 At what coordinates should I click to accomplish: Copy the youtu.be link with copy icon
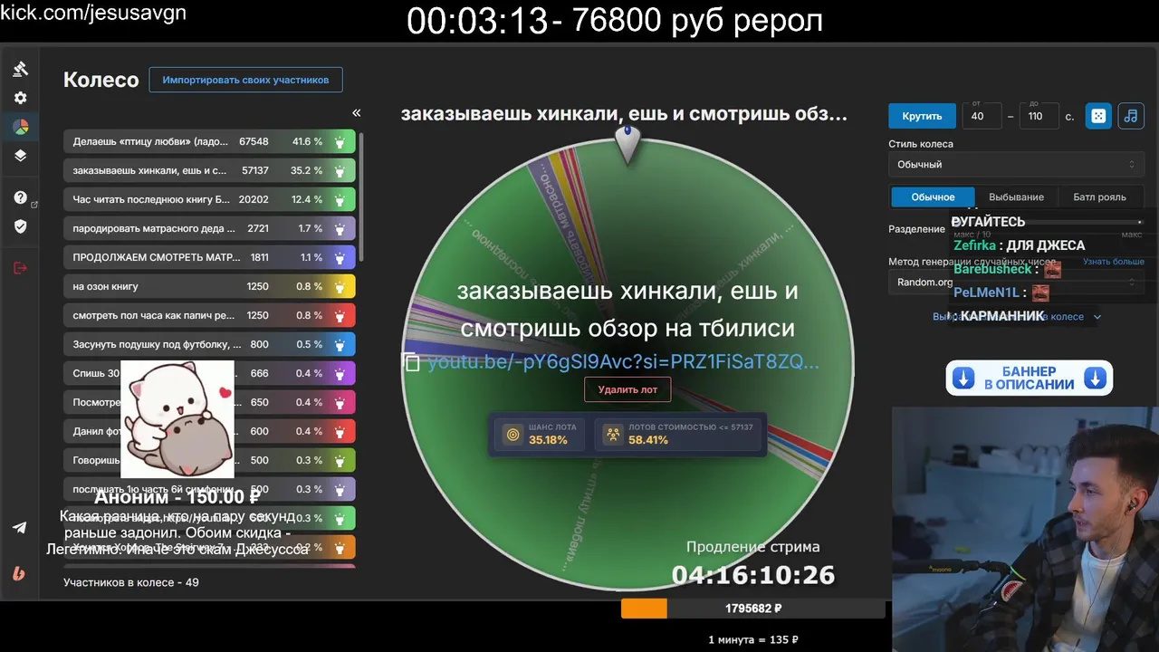412,362
